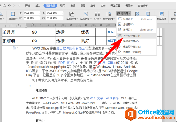The height and width of the screenshot is (123, 177).
Task: Open the 视图 tab
Action: coord(83,6)
